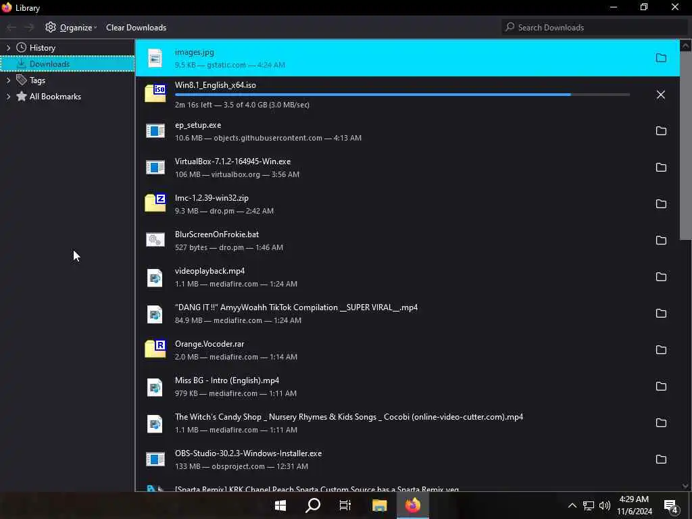Screen dimensions: 692x519
Task: Click the scrollbar down arrow
Action: coord(685,486)
